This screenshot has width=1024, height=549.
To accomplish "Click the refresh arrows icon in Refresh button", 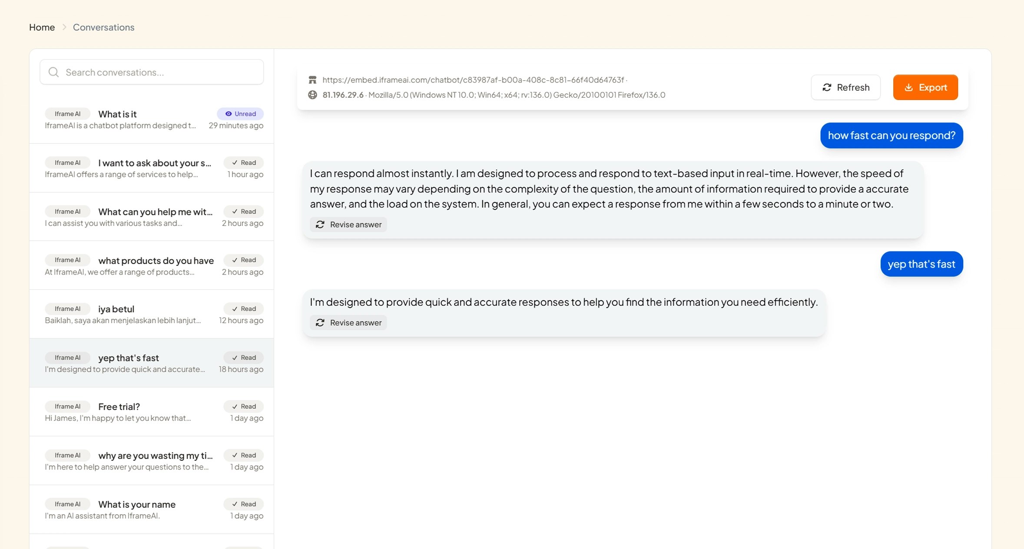I will [827, 87].
